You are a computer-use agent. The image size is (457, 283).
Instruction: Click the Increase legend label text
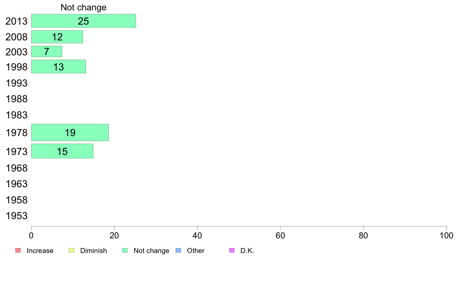point(40,251)
